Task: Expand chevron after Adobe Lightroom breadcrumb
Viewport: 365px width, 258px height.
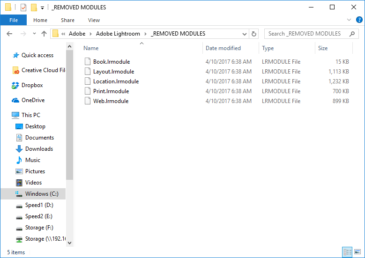Action: pos(145,34)
